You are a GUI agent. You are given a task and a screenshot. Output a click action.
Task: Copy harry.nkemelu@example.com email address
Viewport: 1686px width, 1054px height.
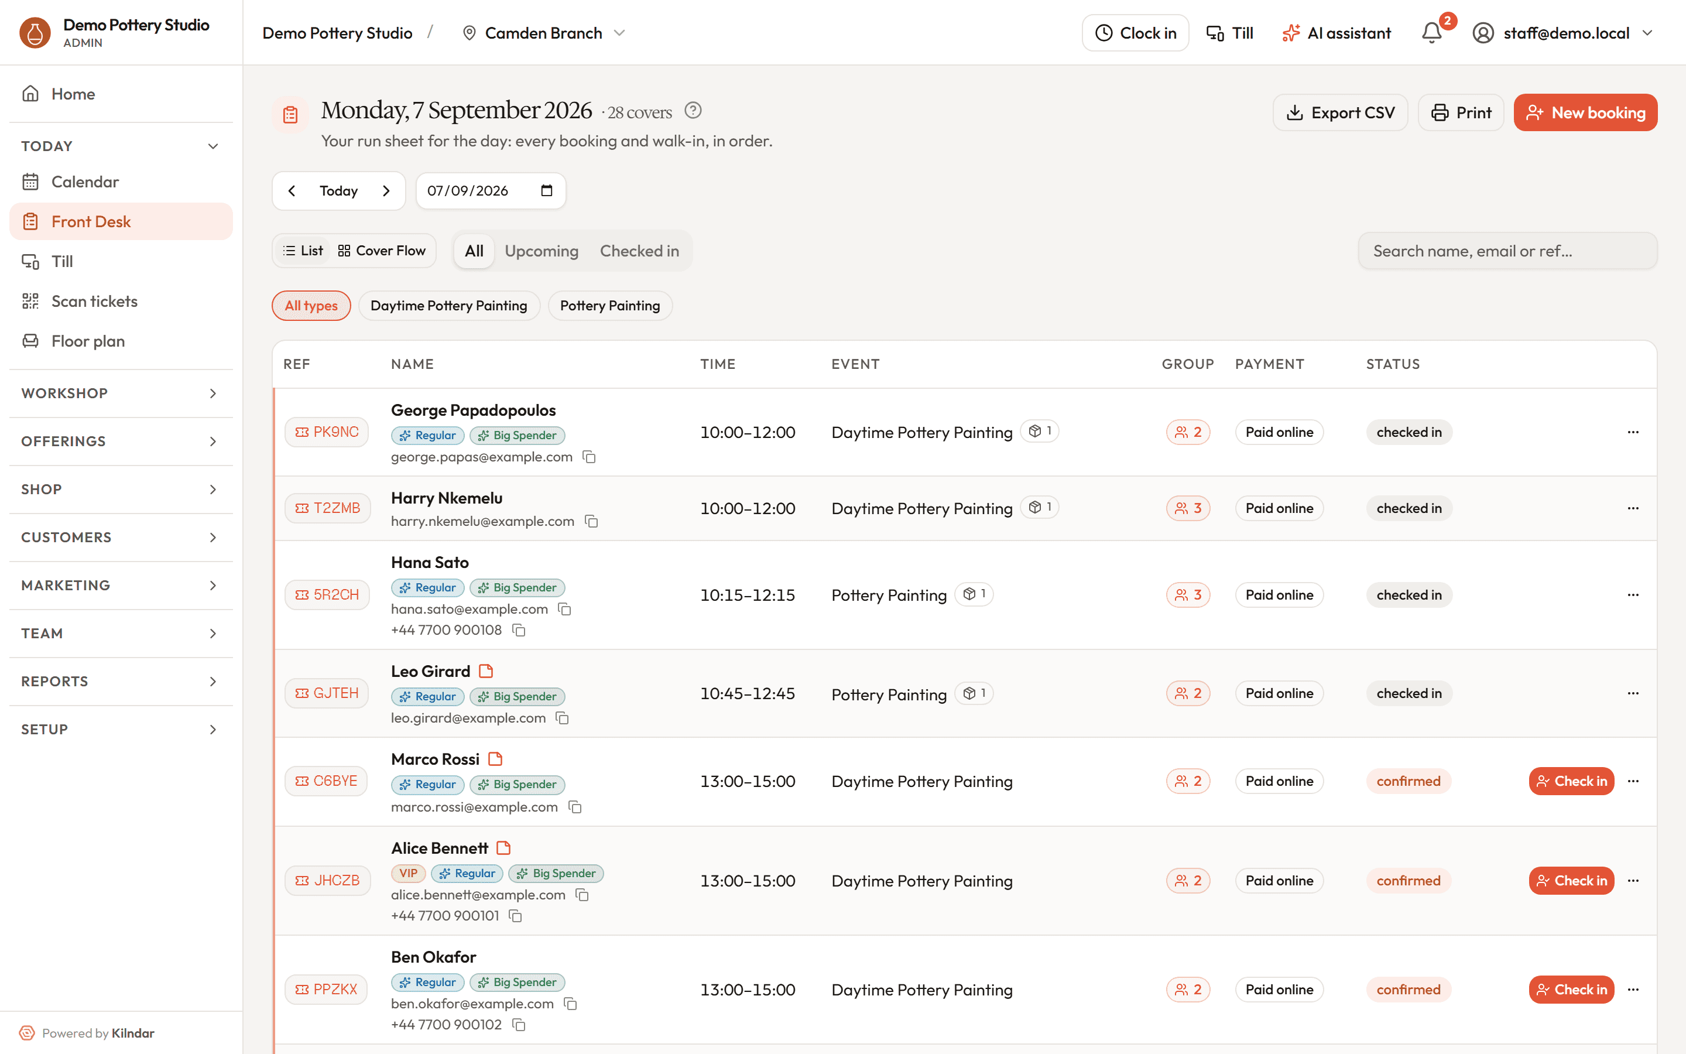coord(591,521)
